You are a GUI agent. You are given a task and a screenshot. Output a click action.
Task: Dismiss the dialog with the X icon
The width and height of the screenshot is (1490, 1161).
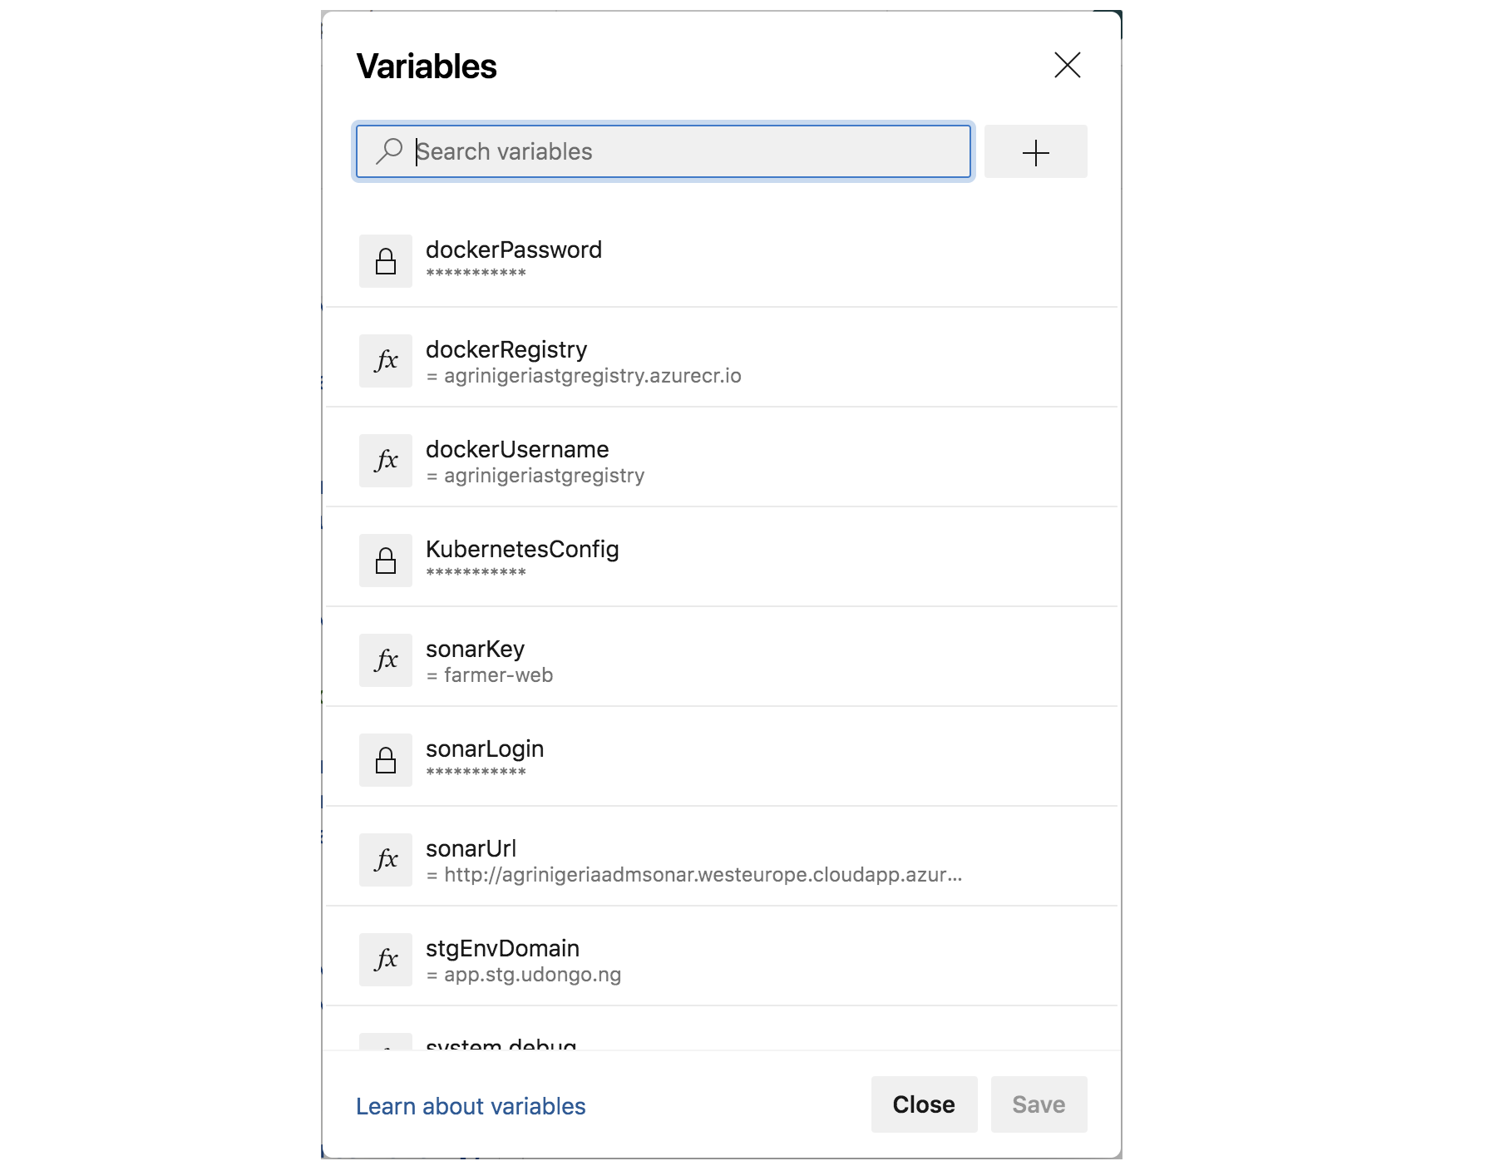[x=1067, y=65]
